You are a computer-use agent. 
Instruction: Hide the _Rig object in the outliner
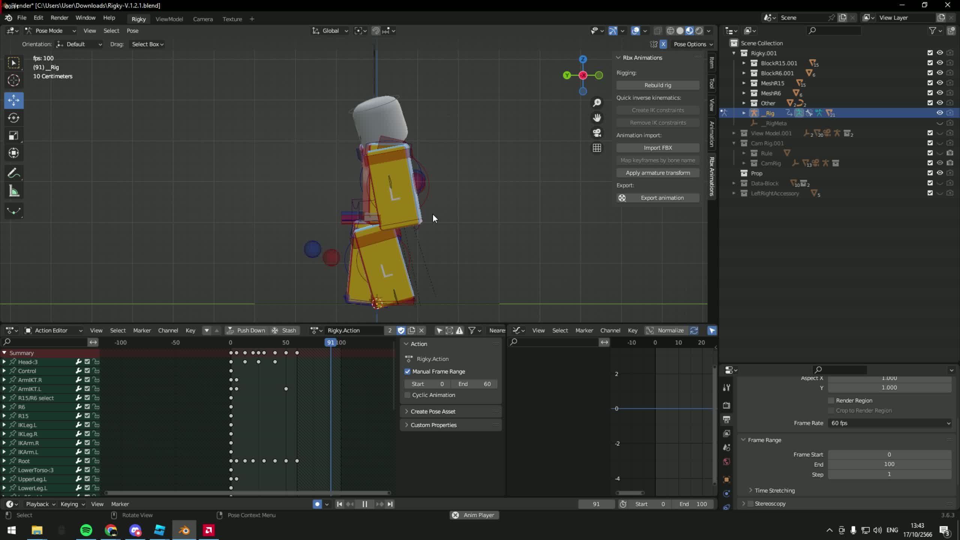940,112
